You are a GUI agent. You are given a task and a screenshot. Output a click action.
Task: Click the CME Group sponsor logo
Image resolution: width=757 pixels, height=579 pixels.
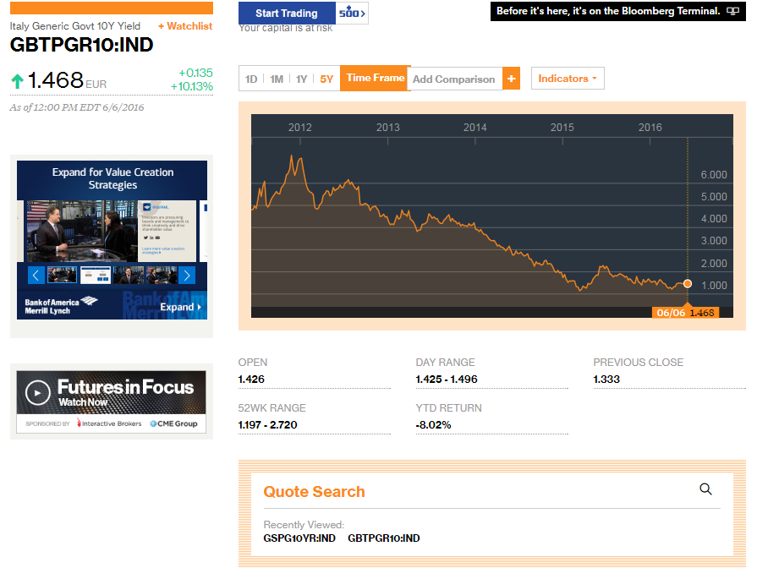pos(173,423)
